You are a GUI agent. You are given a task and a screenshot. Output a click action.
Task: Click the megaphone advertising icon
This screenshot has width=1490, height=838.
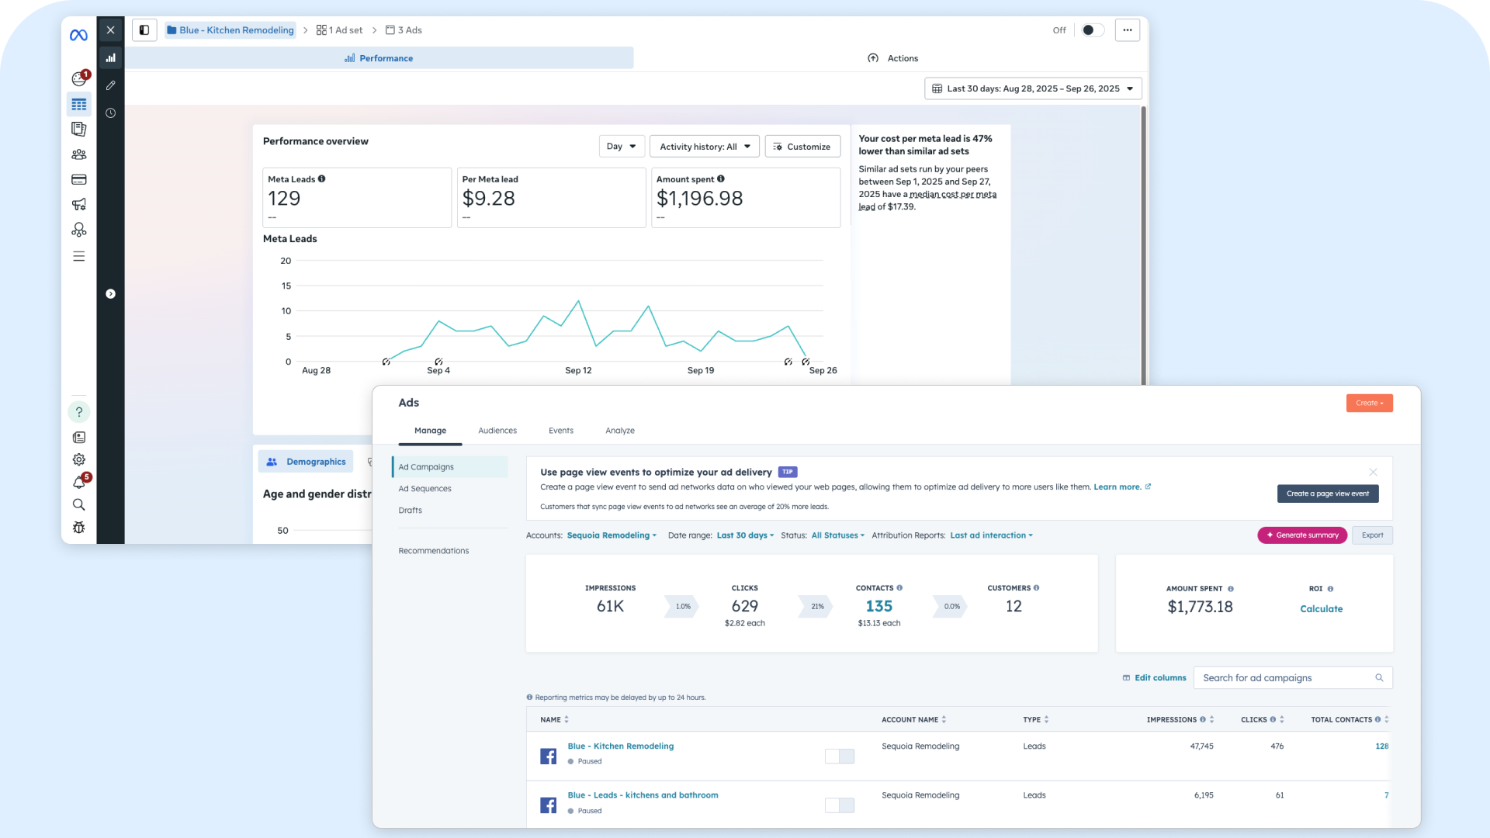click(x=78, y=205)
